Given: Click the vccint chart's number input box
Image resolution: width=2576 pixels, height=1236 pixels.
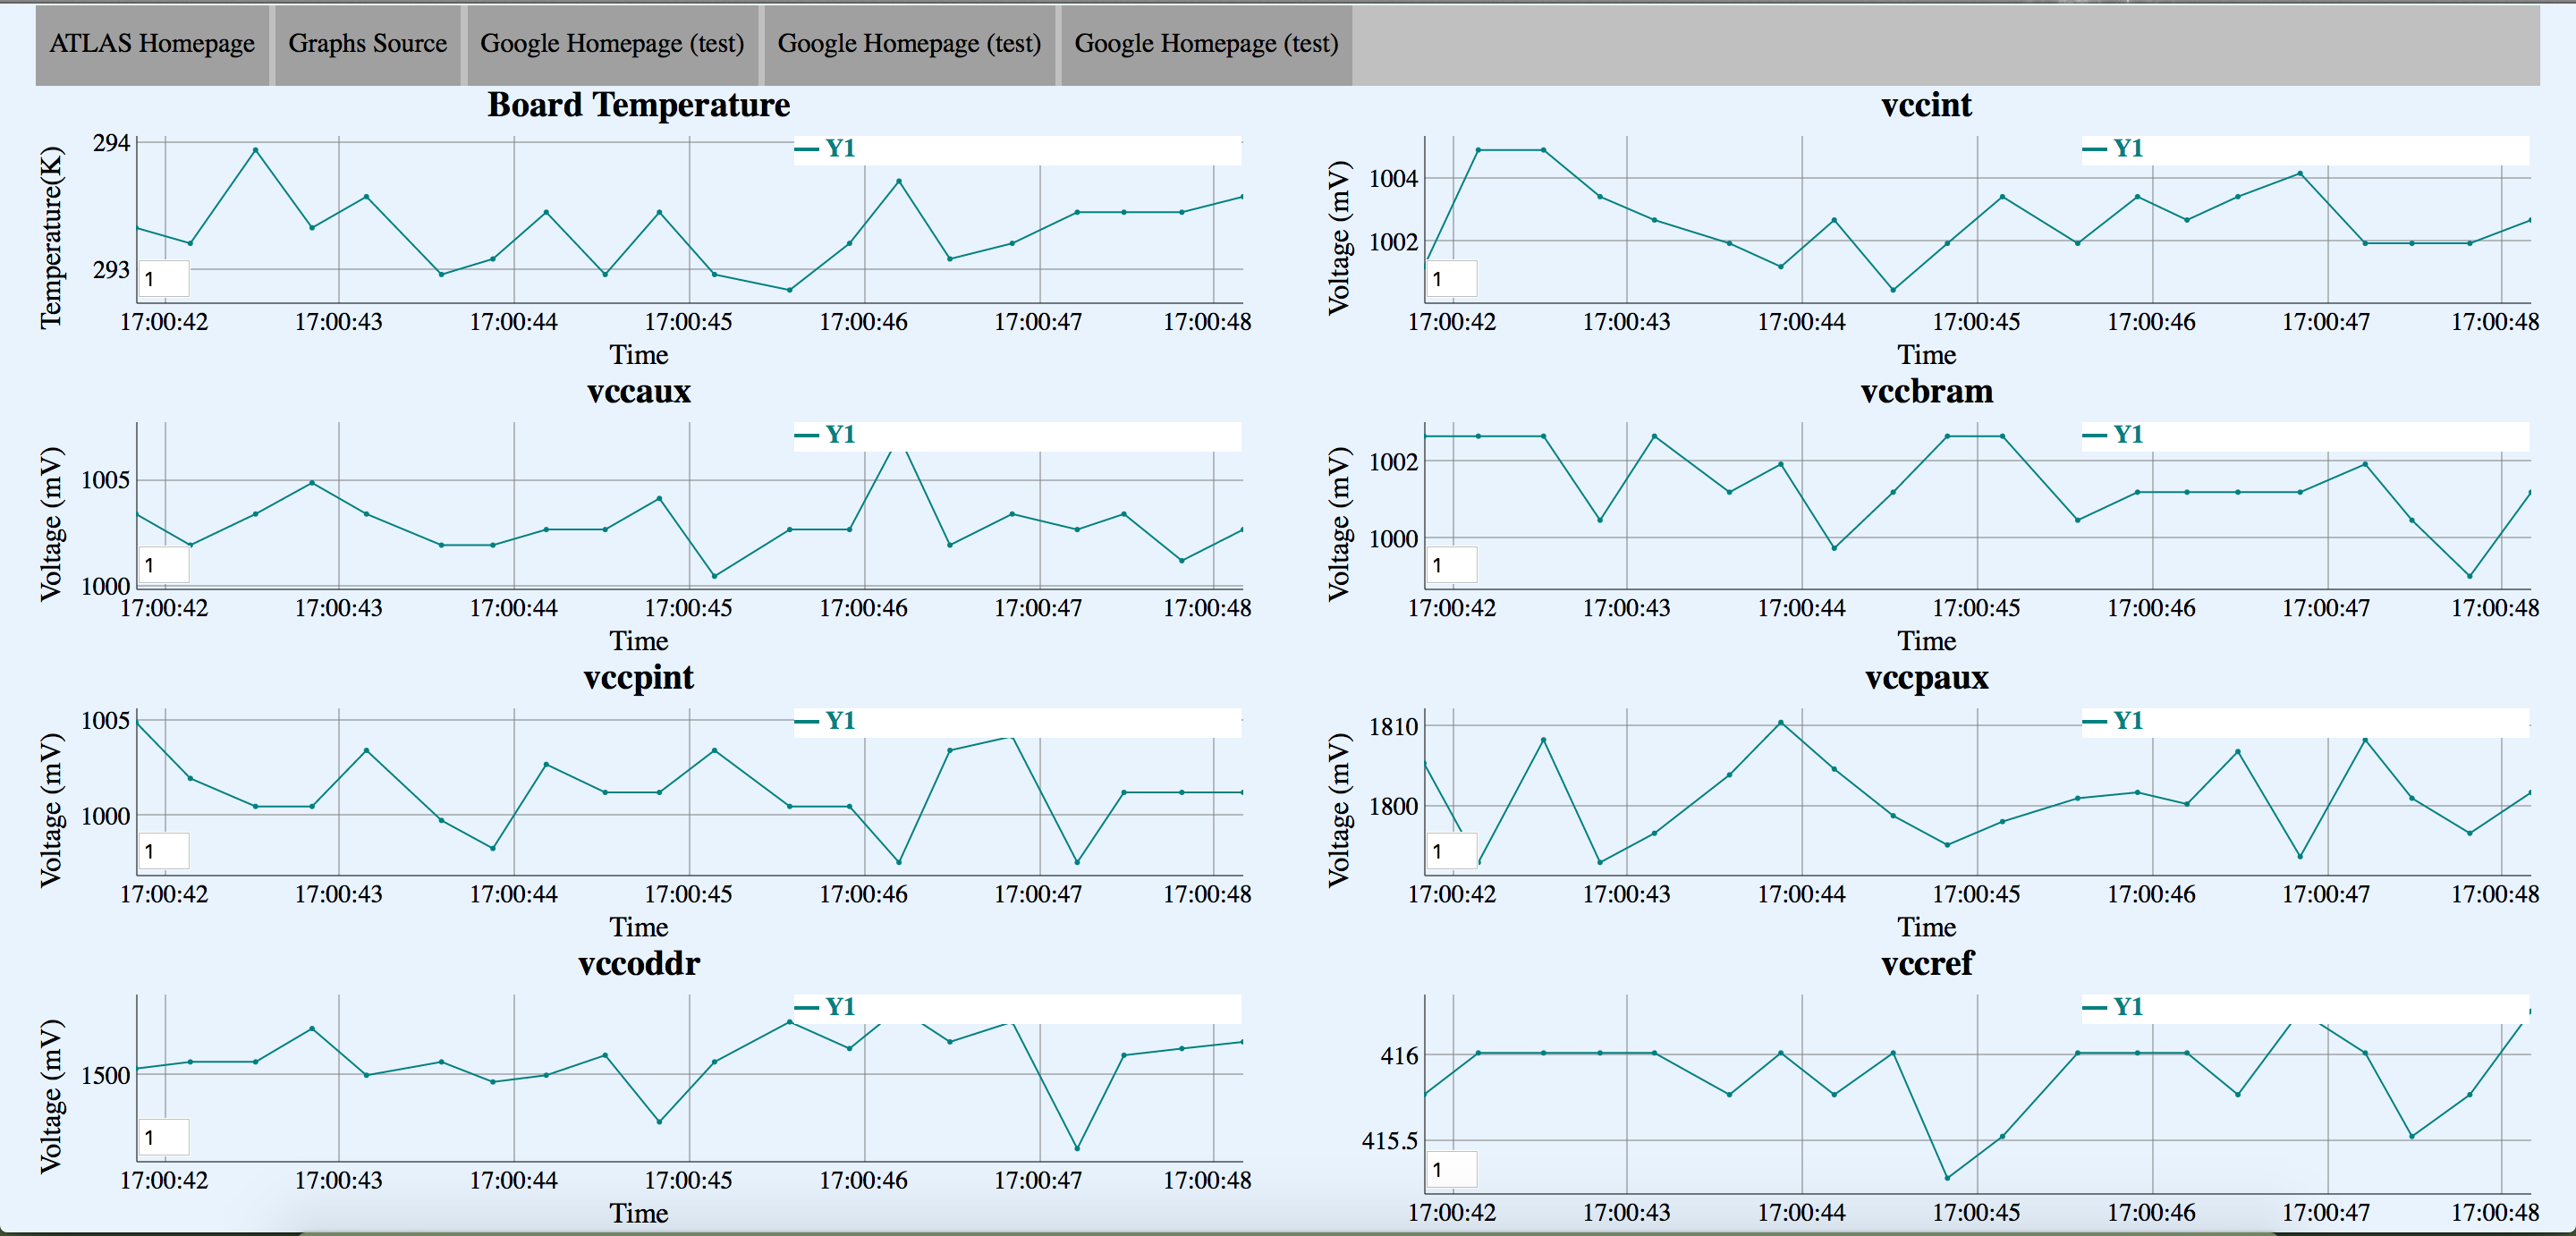Looking at the screenshot, I should 1451,279.
